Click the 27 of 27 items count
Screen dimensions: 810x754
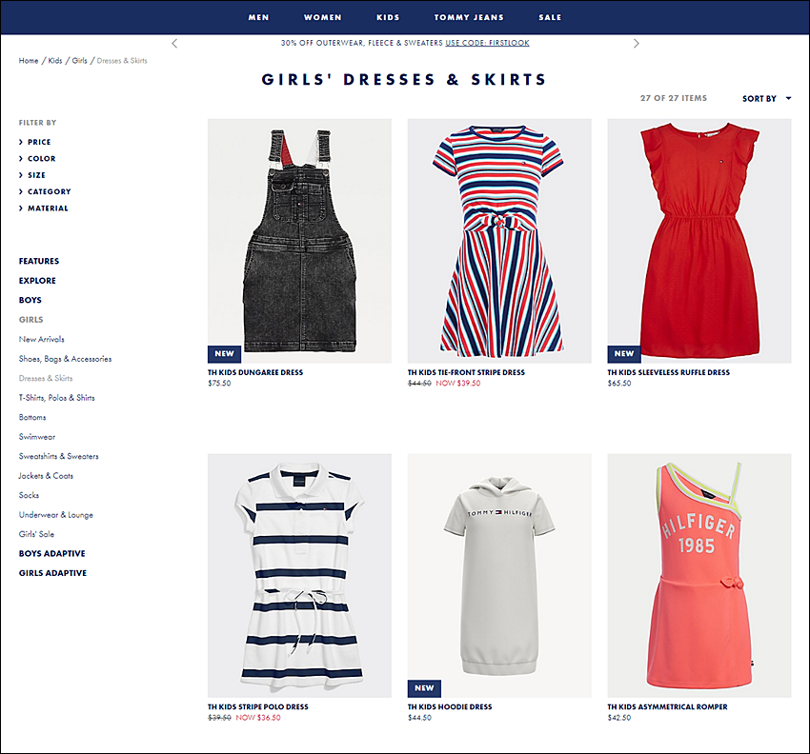674,98
